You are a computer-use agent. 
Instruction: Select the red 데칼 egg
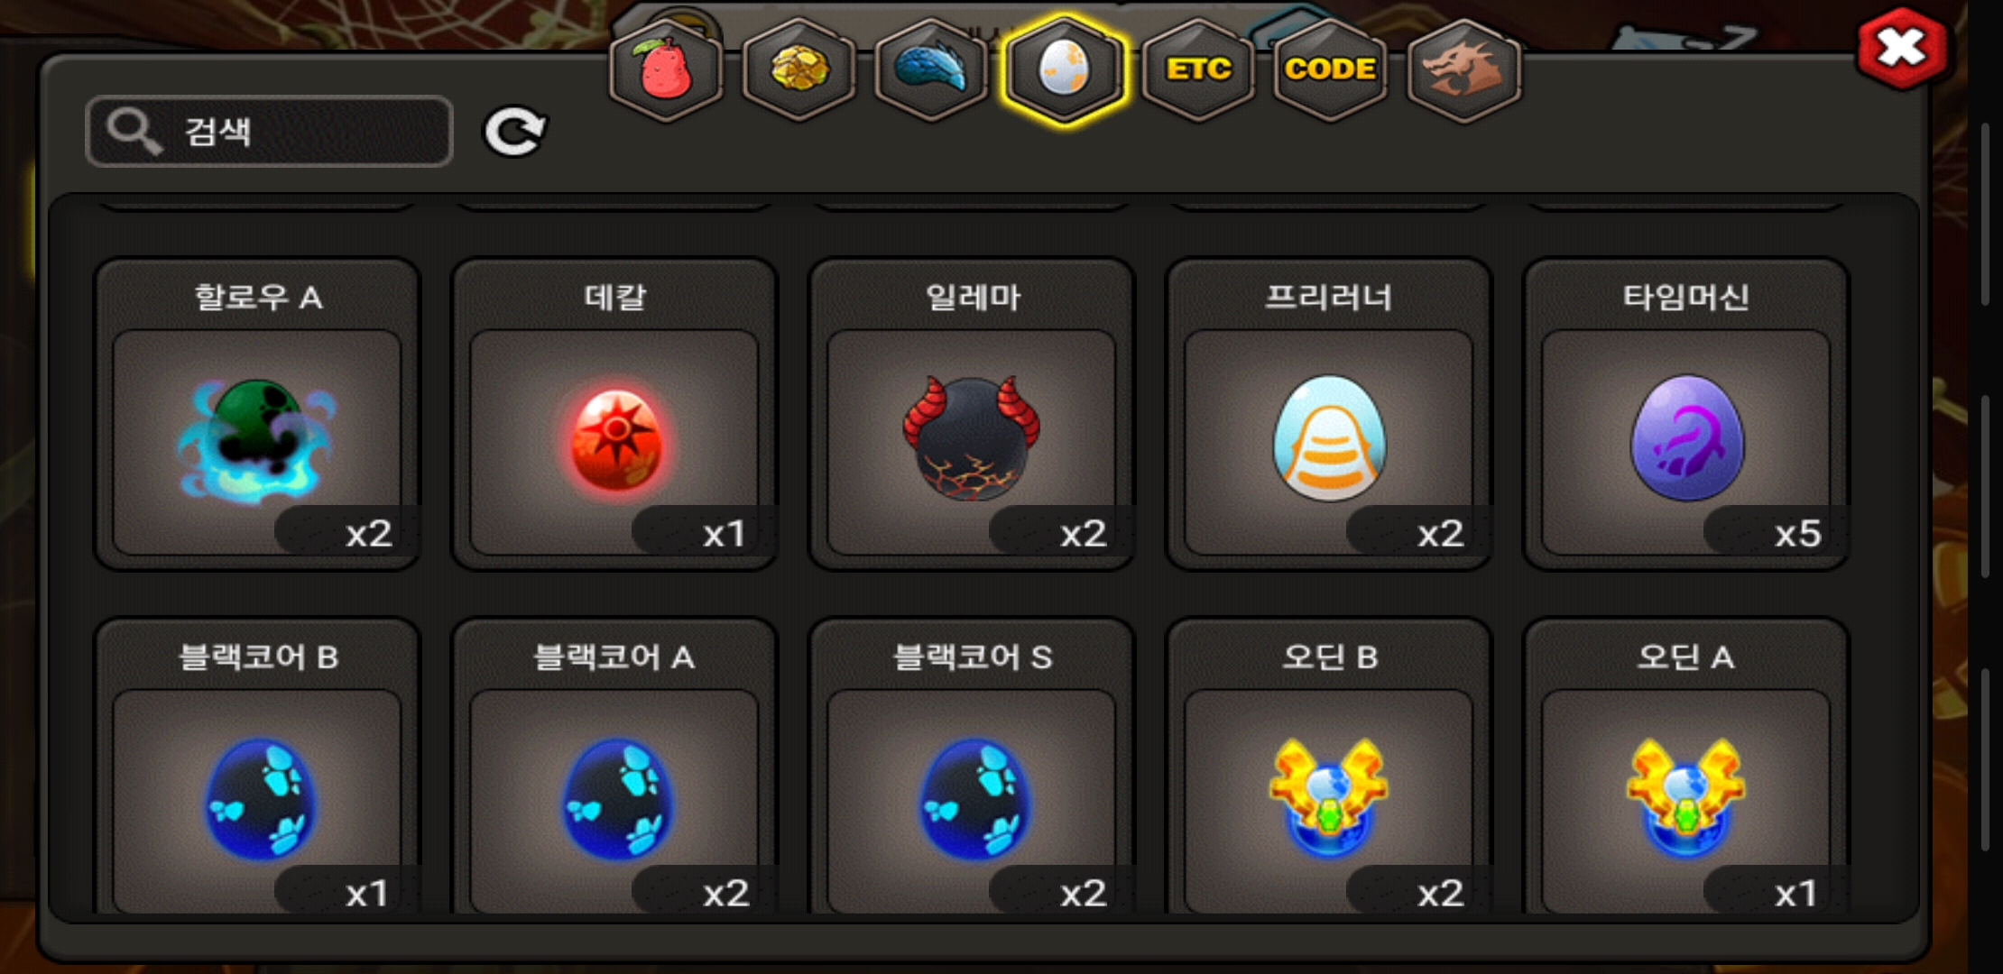[614, 414]
